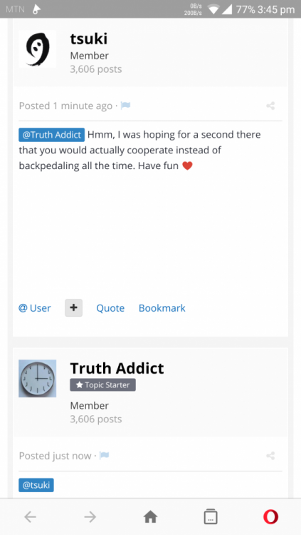Viewport: 301px width, 535px height.
Task: Click the @Truth Addict mention tag
Action: 52,135
